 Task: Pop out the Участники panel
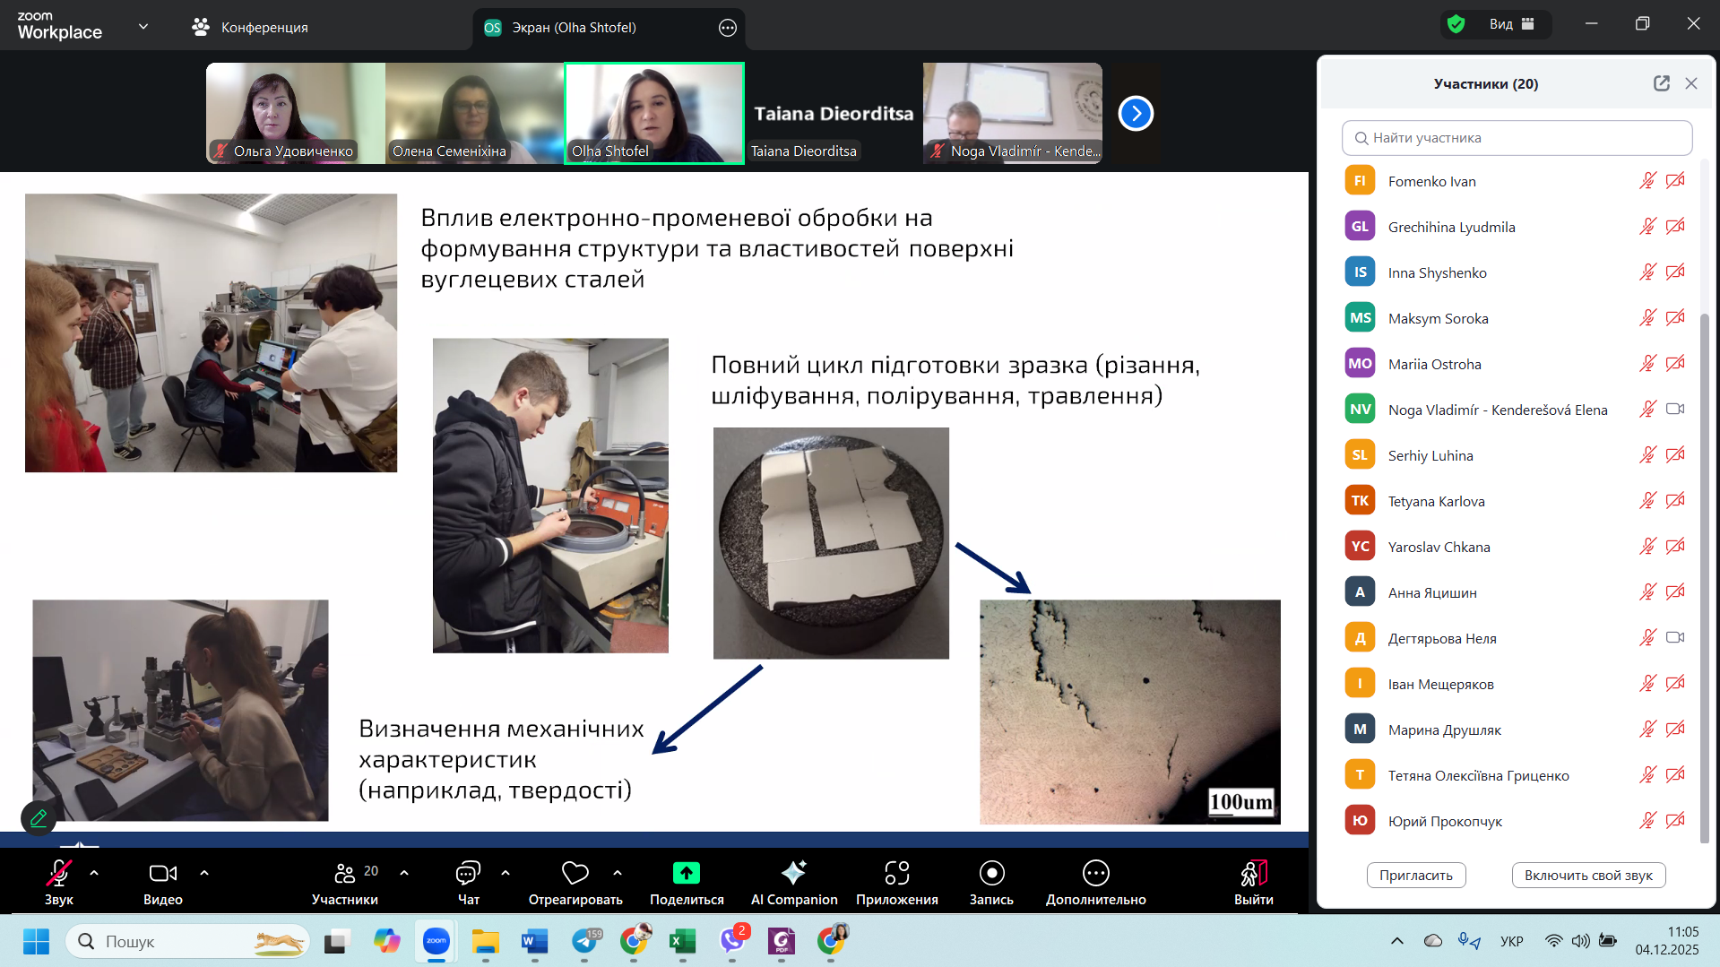(1661, 82)
